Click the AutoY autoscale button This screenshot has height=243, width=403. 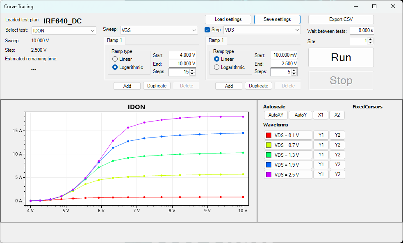(x=301, y=115)
